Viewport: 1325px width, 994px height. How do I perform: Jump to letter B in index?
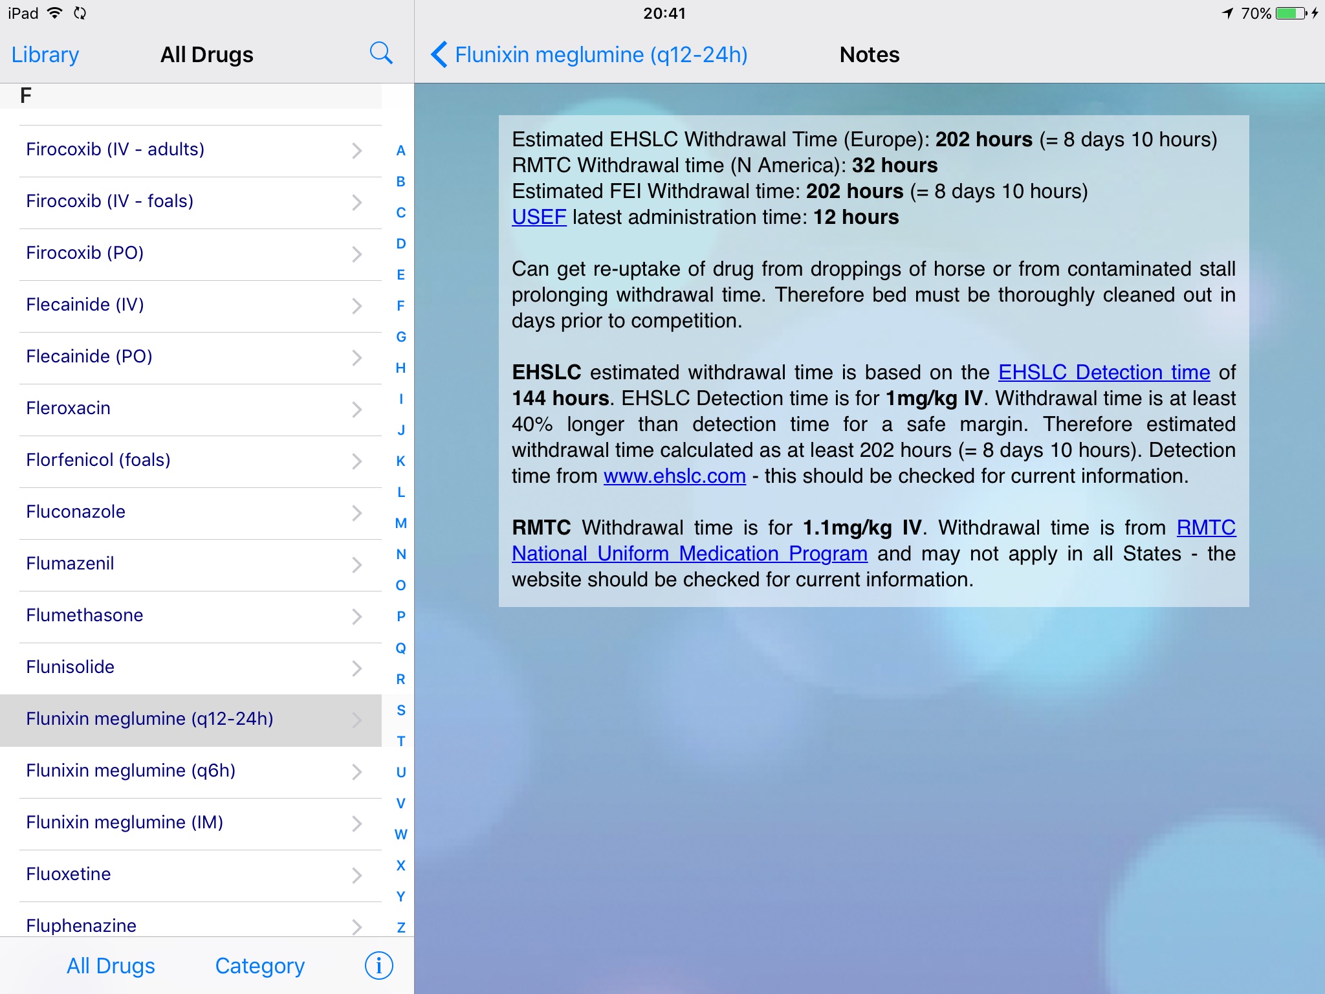pyautogui.click(x=401, y=182)
